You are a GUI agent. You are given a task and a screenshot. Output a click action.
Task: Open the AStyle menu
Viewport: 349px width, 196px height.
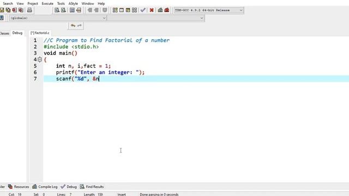pyautogui.click(x=73, y=4)
